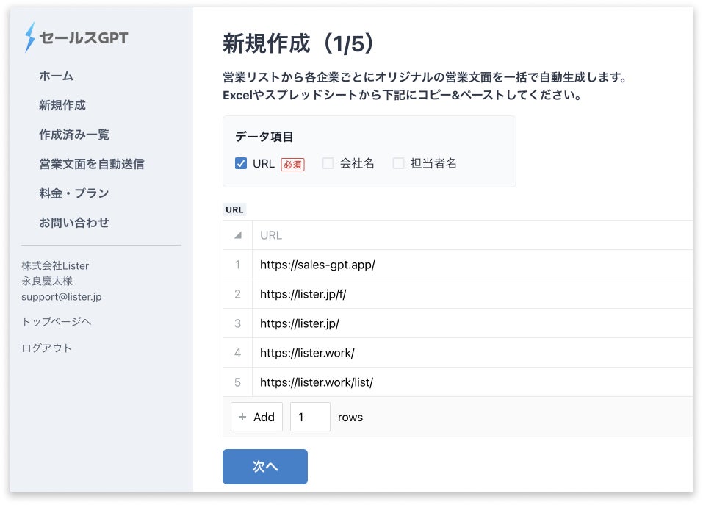Click the rows count input field
Screen dimensions: 703x505
pos(310,417)
